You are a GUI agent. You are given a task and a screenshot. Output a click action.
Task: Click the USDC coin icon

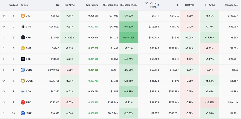(x=23, y=70)
